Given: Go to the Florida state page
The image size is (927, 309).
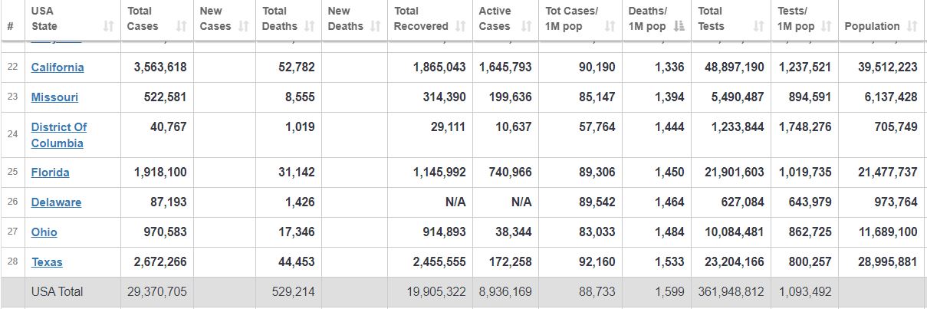Looking at the screenshot, I should pyautogui.click(x=50, y=173).
